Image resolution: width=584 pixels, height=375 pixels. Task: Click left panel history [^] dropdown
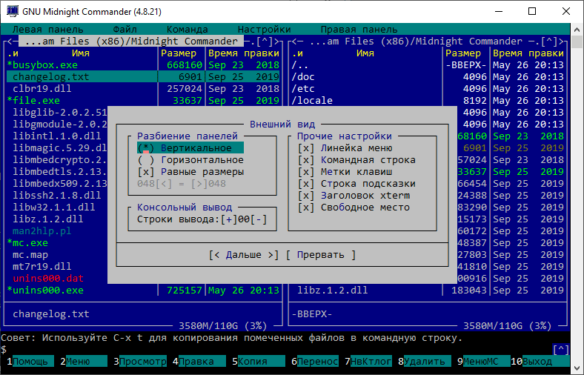coord(265,41)
